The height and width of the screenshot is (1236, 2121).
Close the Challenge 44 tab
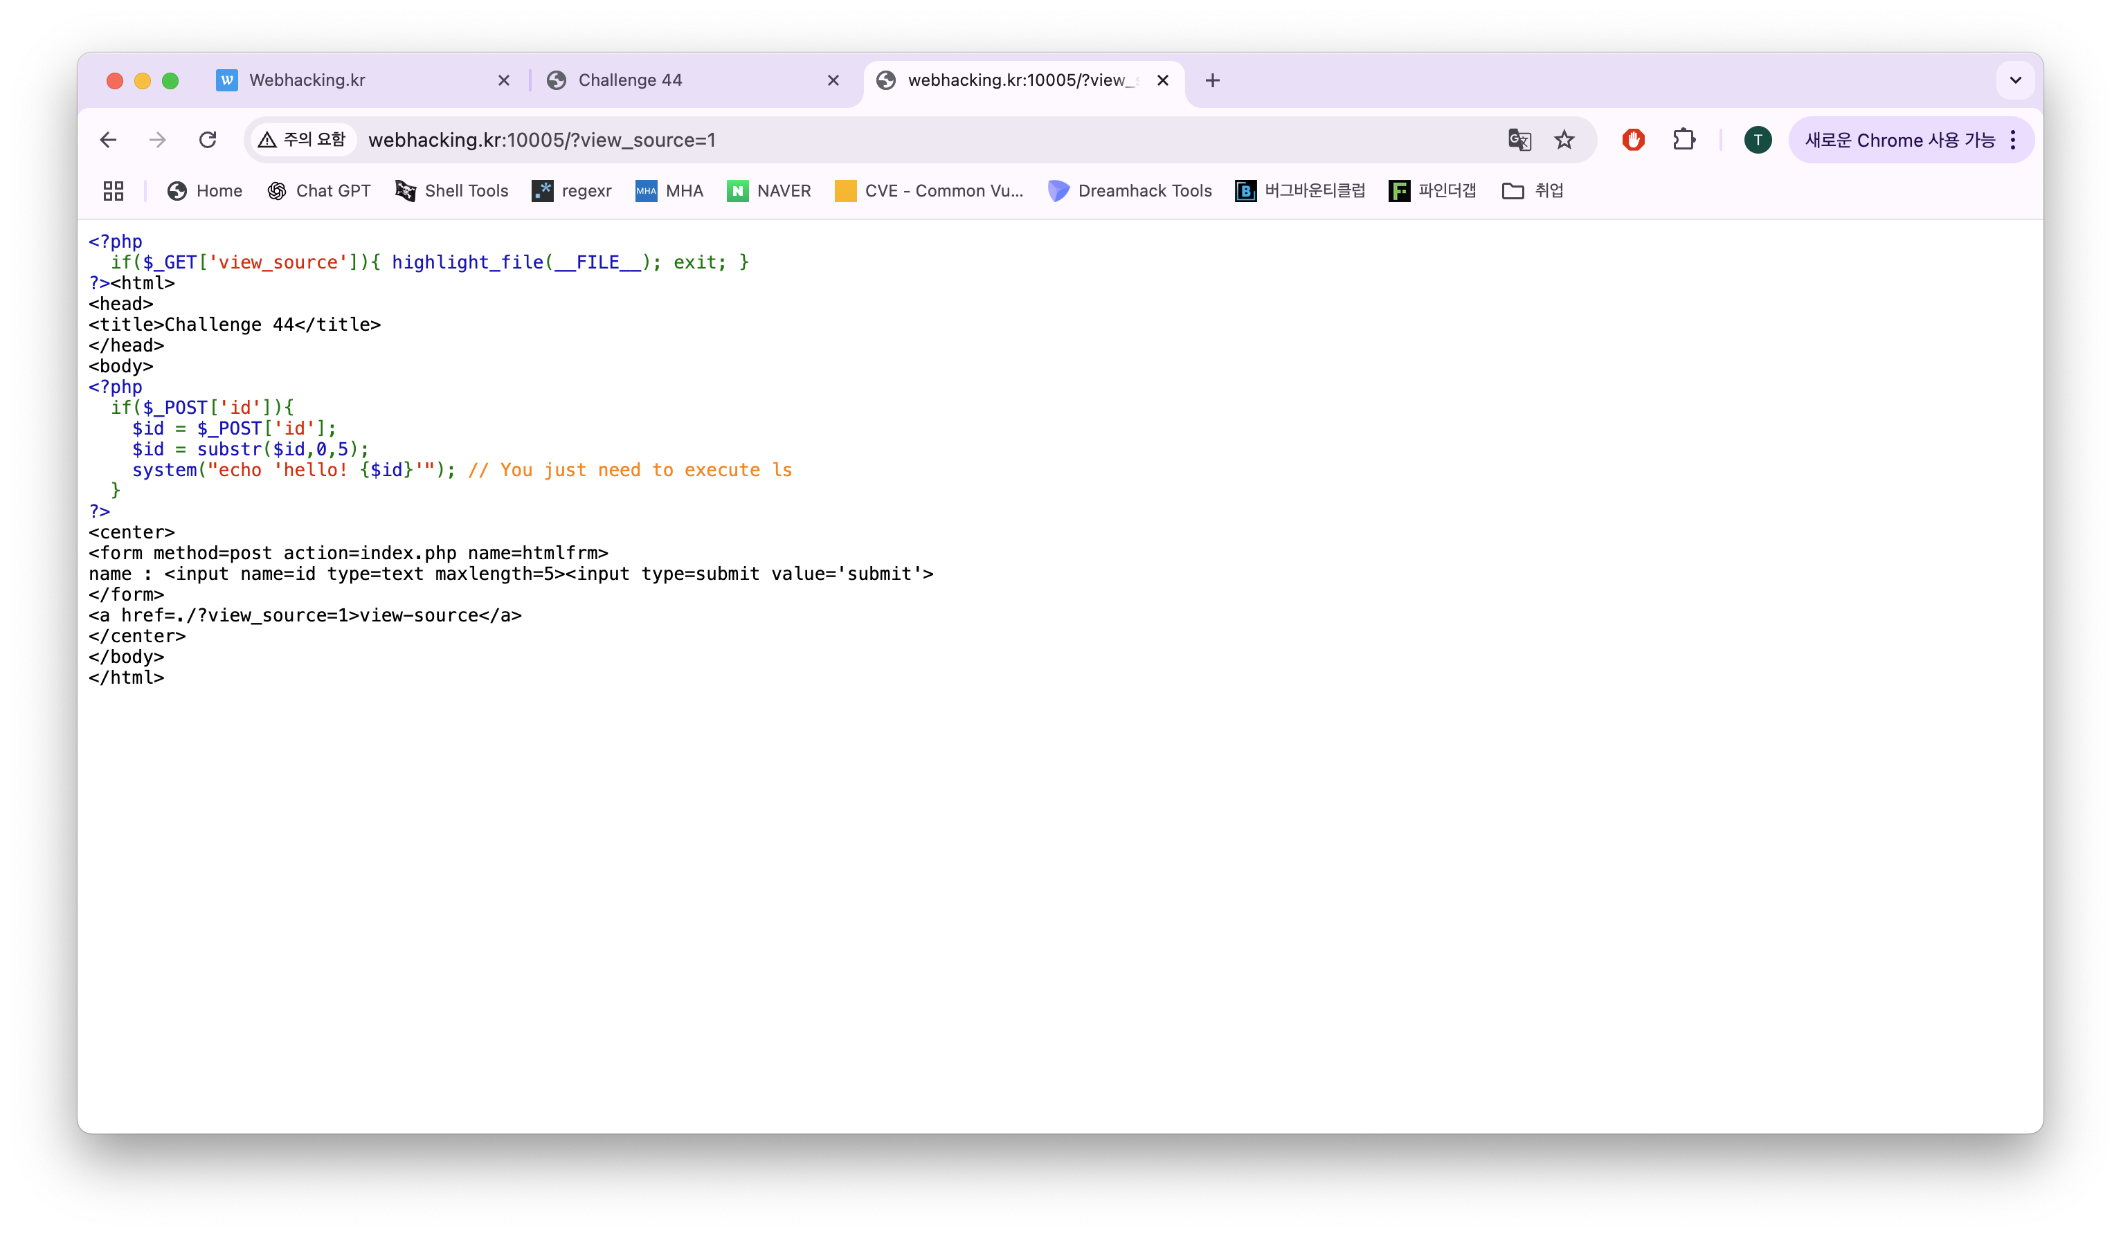click(x=833, y=81)
